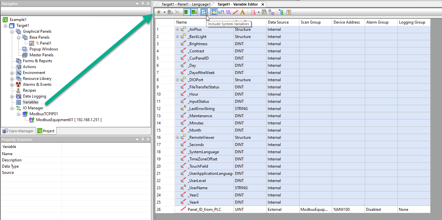Sort by Logging Group column header
Image resolution: width=442 pixels, height=220 pixels.
(414, 22)
